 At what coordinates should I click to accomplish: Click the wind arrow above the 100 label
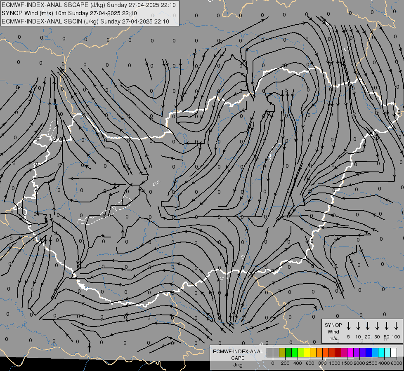click(396, 326)
